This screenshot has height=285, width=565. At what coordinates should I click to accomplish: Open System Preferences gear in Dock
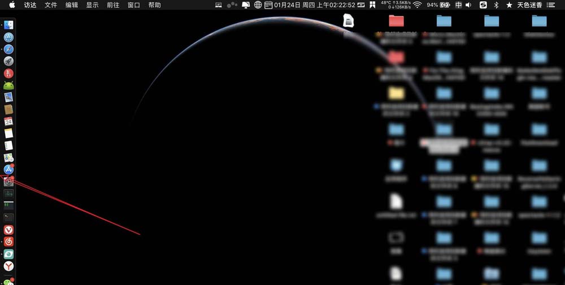(x=8, y=182)
